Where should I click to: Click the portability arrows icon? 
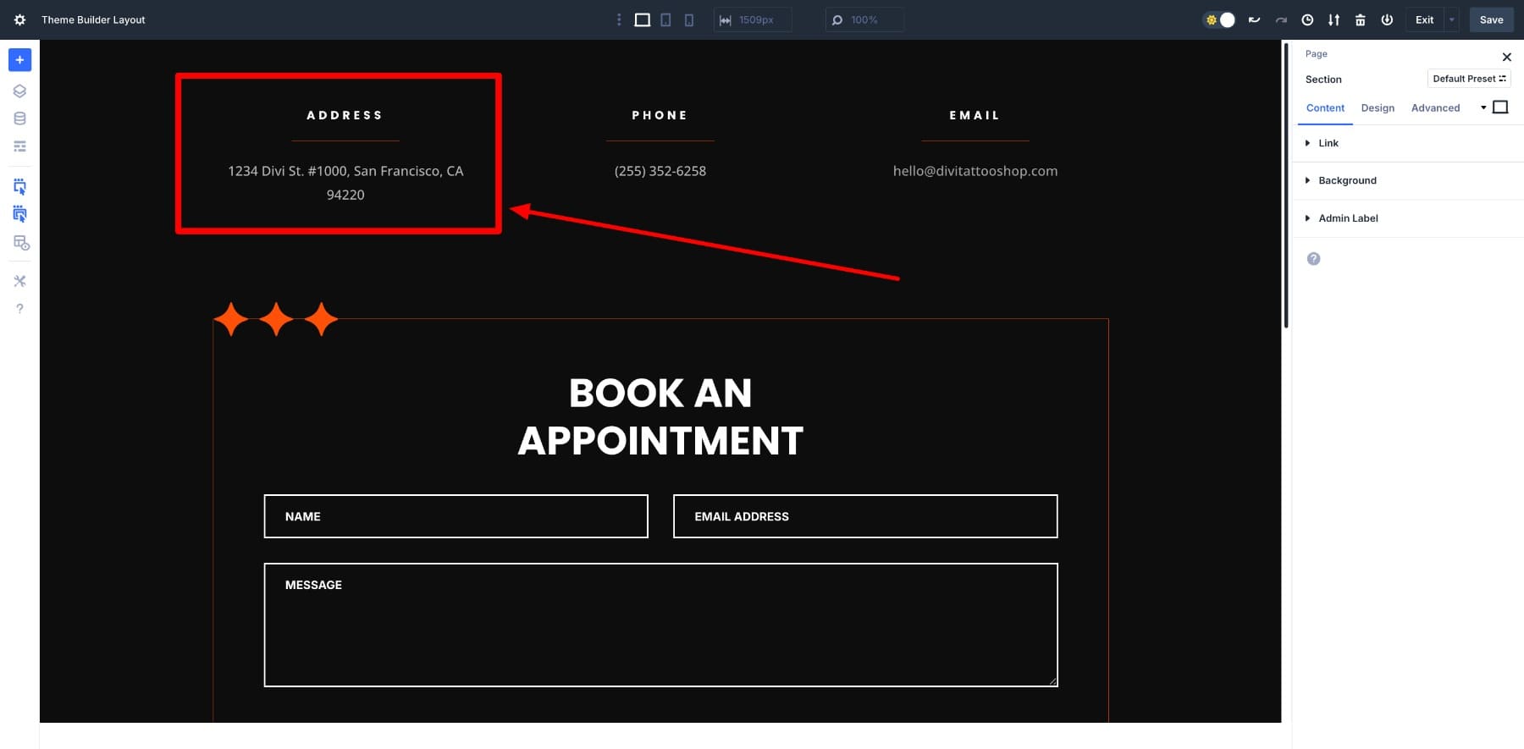(x=1333, y=19)
